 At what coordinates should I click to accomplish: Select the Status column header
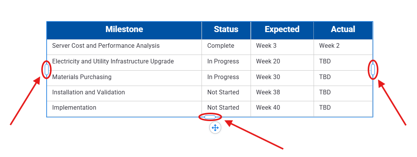coord(226,29)
